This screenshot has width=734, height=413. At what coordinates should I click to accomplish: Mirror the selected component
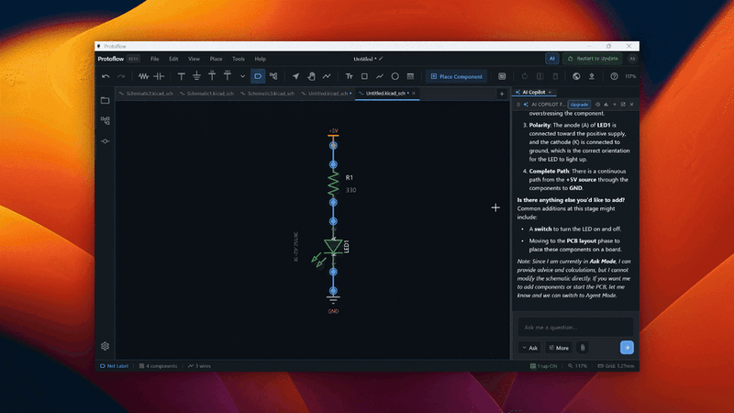pyautogui.click(x=539, y=76)
